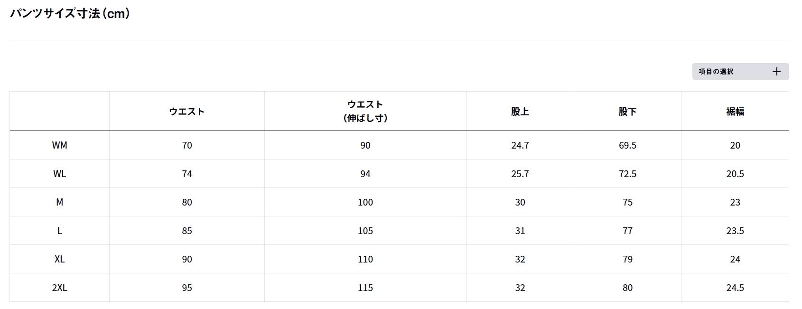Click the WM waist value 70

[x=187, y=145]
